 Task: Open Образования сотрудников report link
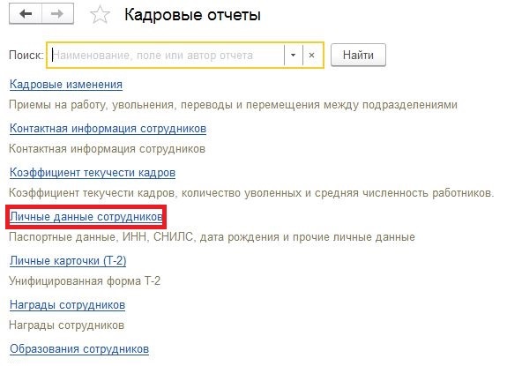79,349
